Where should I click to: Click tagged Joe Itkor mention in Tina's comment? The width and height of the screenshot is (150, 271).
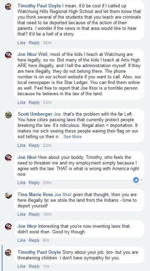click(x=63, y=195)
